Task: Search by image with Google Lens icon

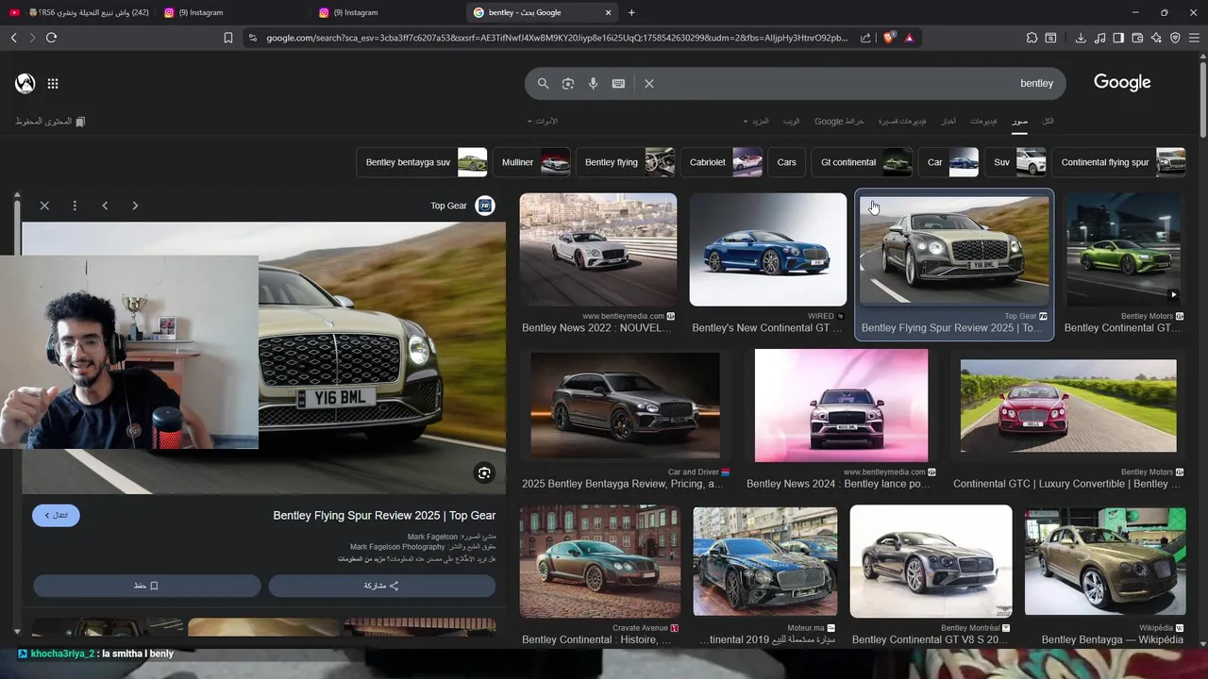Action: tap(568, 83)
